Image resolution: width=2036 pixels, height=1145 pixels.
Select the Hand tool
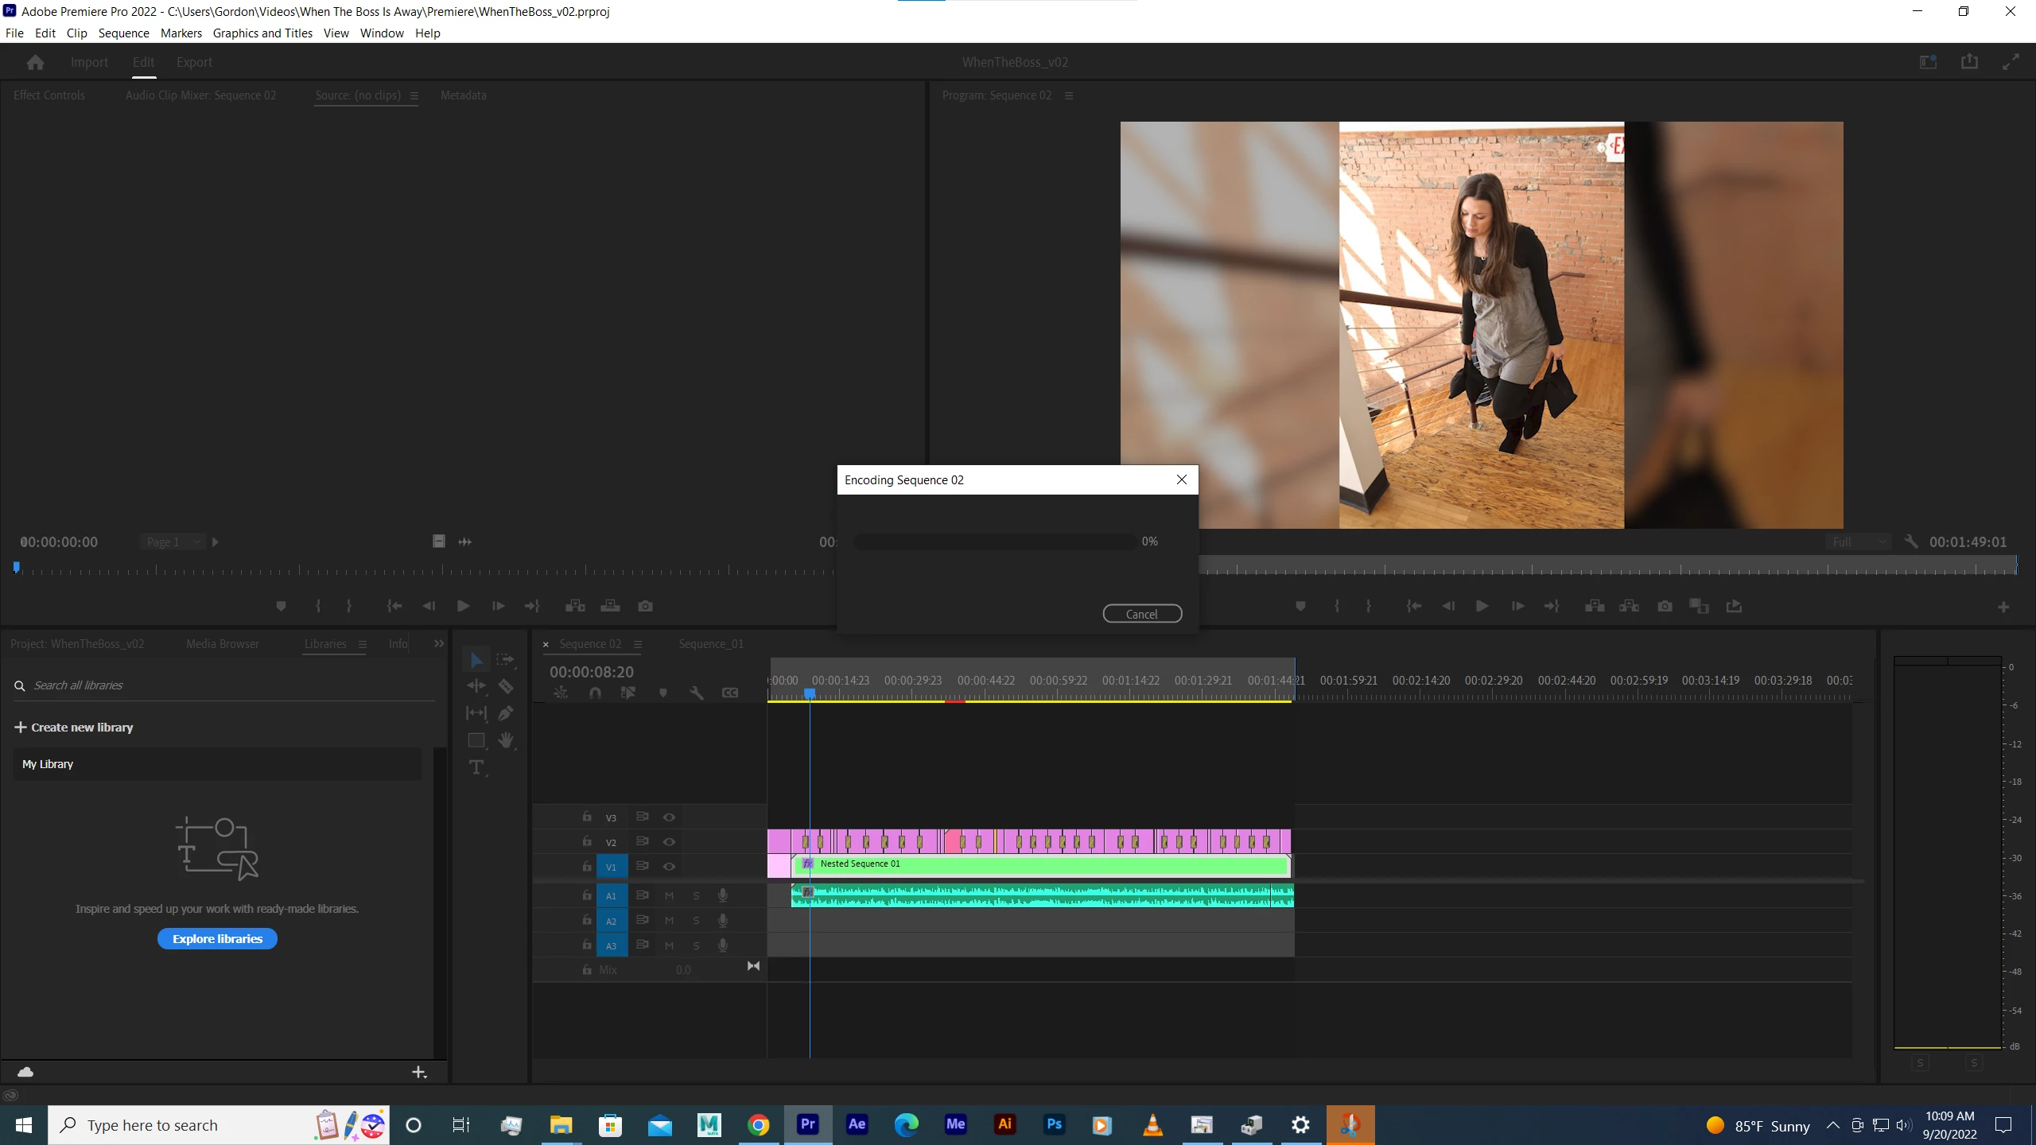(x=506, y=740)
